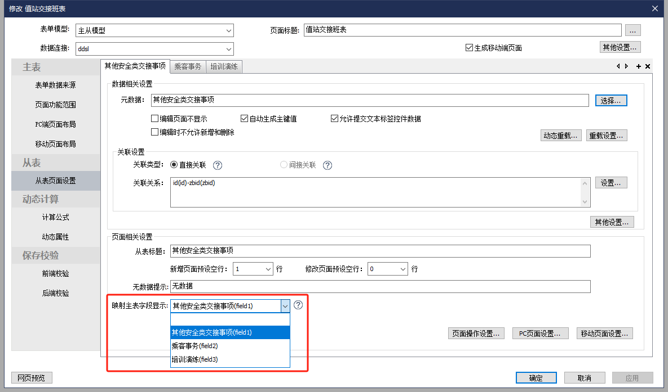
Task: Enable 编辑页面不显示 checkbox
Action: (x=154, y=119)
